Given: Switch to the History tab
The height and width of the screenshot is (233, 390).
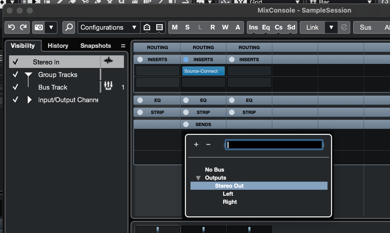Looking at the screenshot, I should (58, 46).
